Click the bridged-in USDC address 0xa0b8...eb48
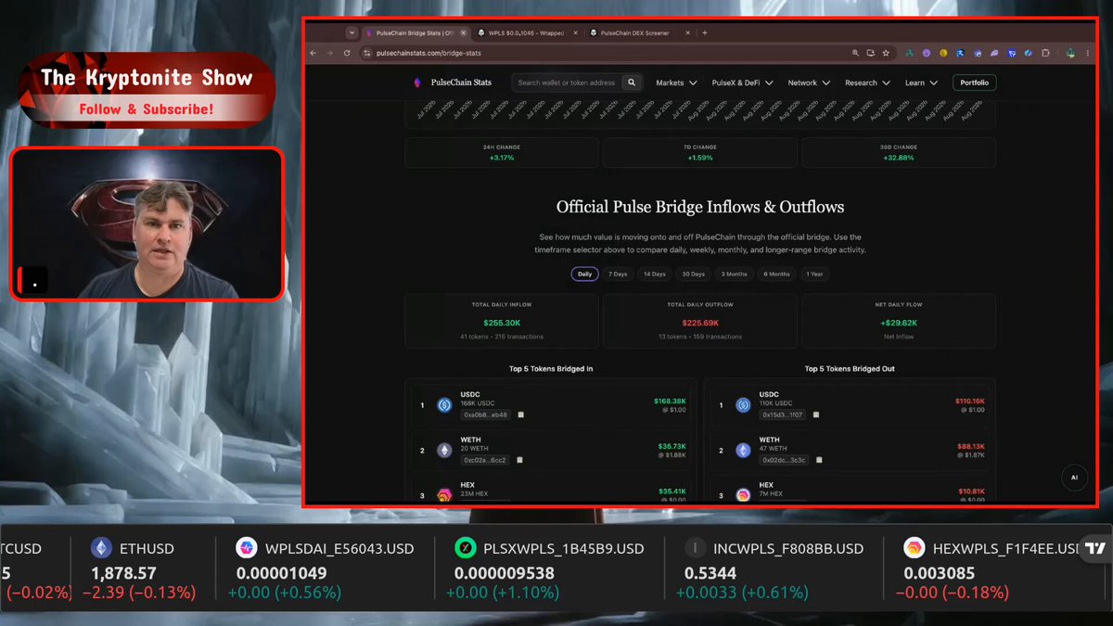Screen dimensions: 1113x626 (485, 415)
